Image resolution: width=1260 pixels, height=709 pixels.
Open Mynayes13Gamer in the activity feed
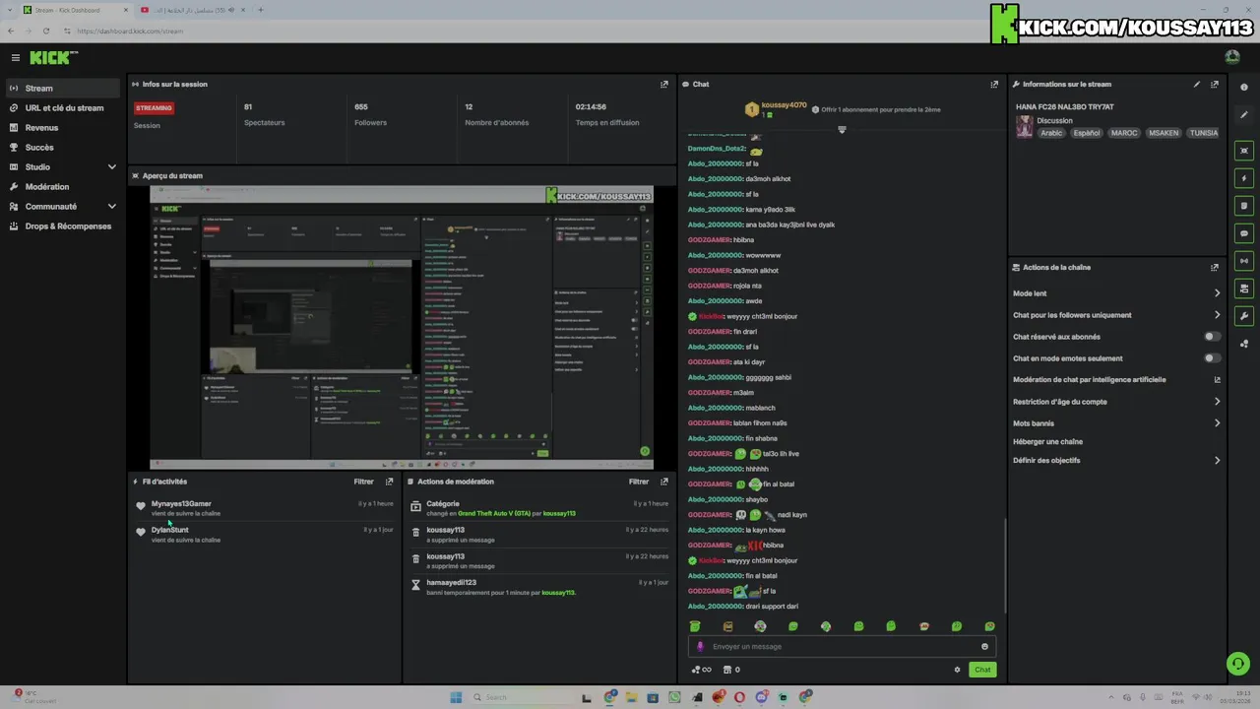(181, 504)
